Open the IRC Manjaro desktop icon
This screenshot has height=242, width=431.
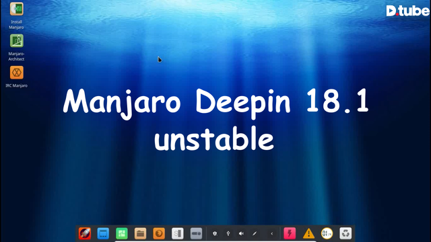[x=16, y=73]
